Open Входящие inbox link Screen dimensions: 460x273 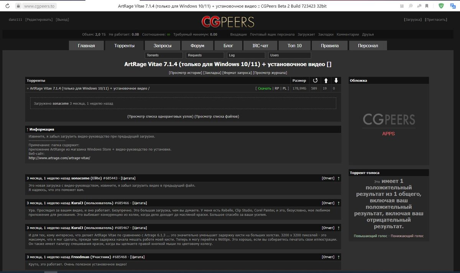[x=238, y=34]
